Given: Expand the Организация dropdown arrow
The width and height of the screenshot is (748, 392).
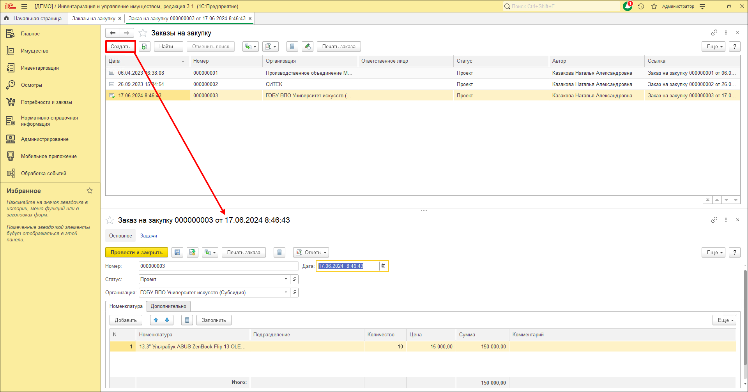Looking at the screenshot, I should tap(286, 292).
